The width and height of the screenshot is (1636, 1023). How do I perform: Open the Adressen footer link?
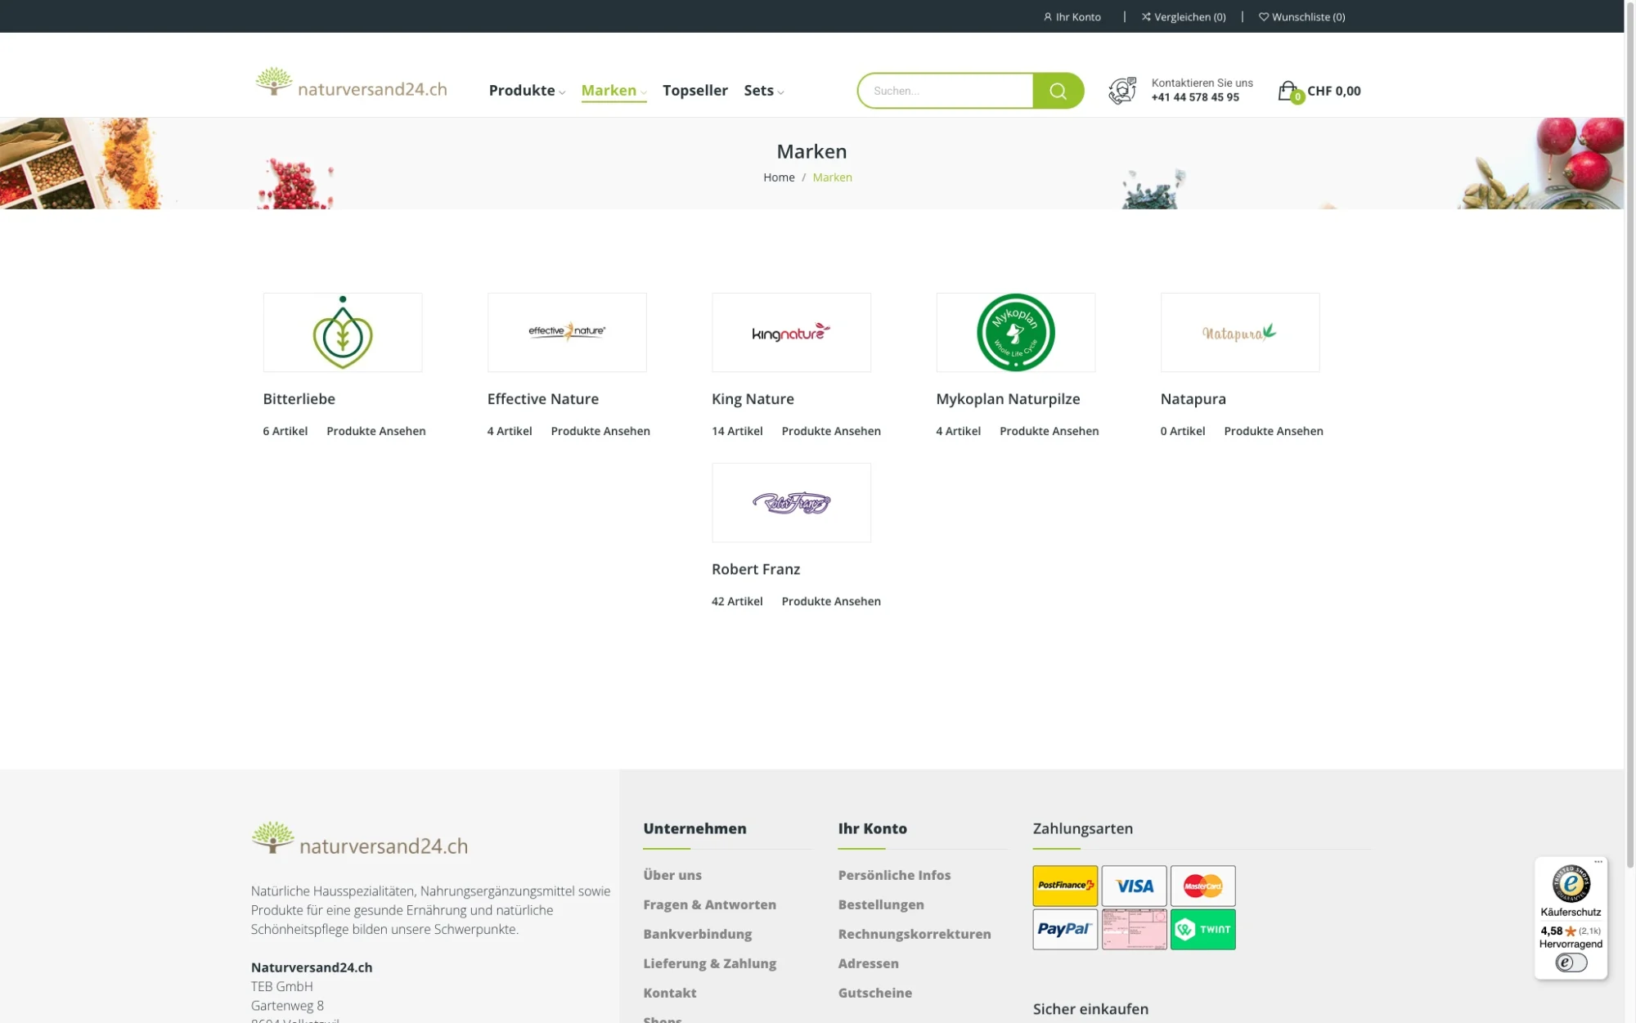[868, 963]
